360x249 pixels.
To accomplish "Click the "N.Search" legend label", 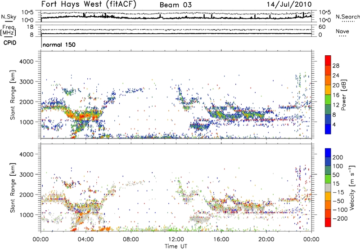I will (x=347, y=17).
